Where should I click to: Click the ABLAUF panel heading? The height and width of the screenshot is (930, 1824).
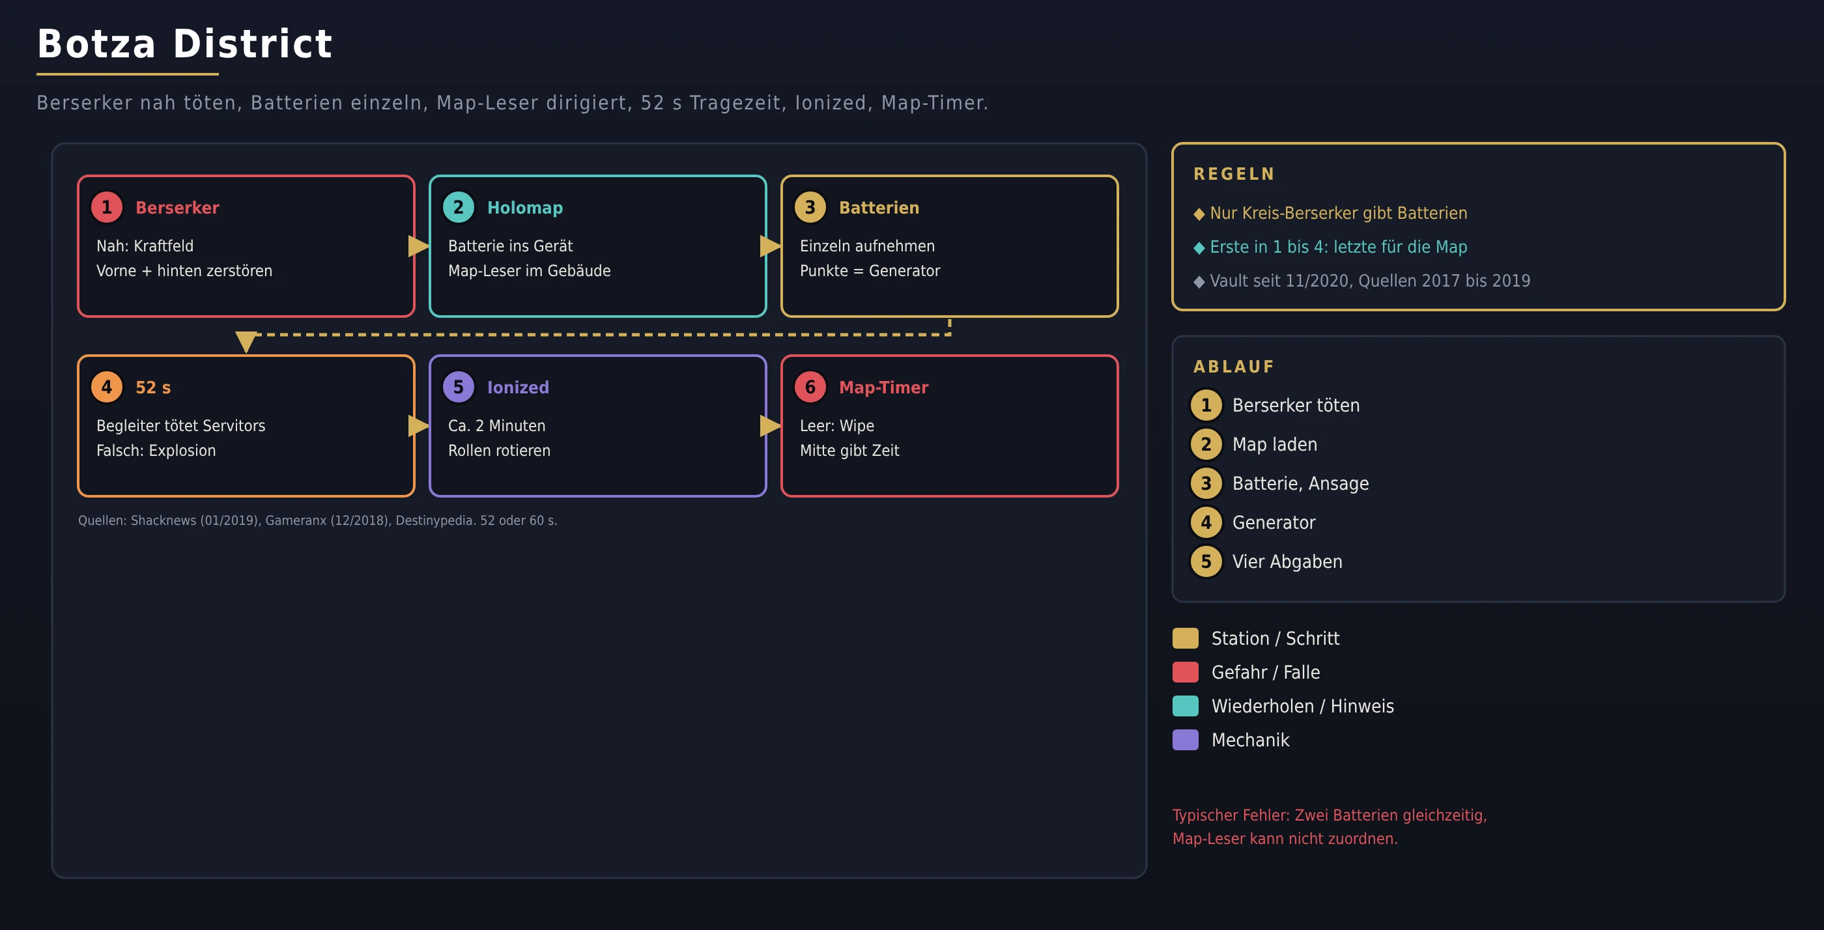coord(1233,367)
